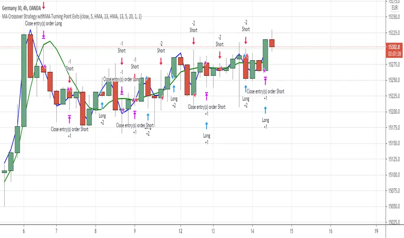The height and width of the screenshot is (238, 404).
Task: Click the countdown timer 02:07:28 on price axis
Action: pyautogui.click(x=394, y=54)
